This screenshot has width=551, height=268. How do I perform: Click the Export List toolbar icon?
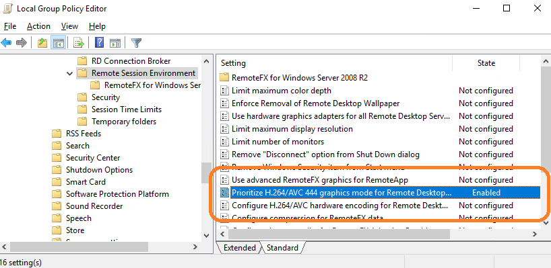(79, 43)
